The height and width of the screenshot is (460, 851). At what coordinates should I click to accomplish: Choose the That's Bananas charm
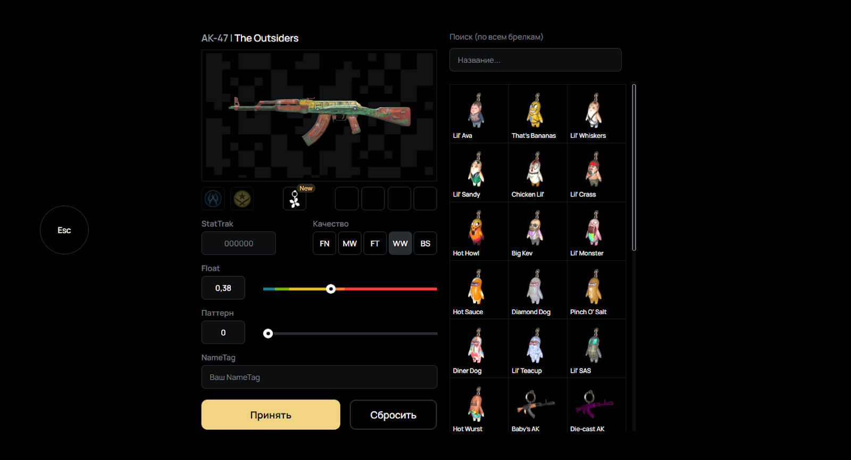[x=537, y=114]
